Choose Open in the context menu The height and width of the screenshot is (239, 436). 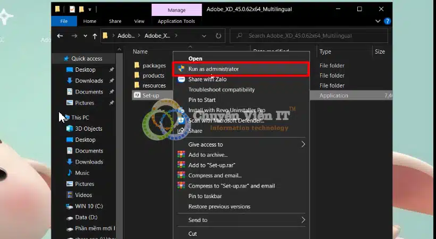coord(241,58)
